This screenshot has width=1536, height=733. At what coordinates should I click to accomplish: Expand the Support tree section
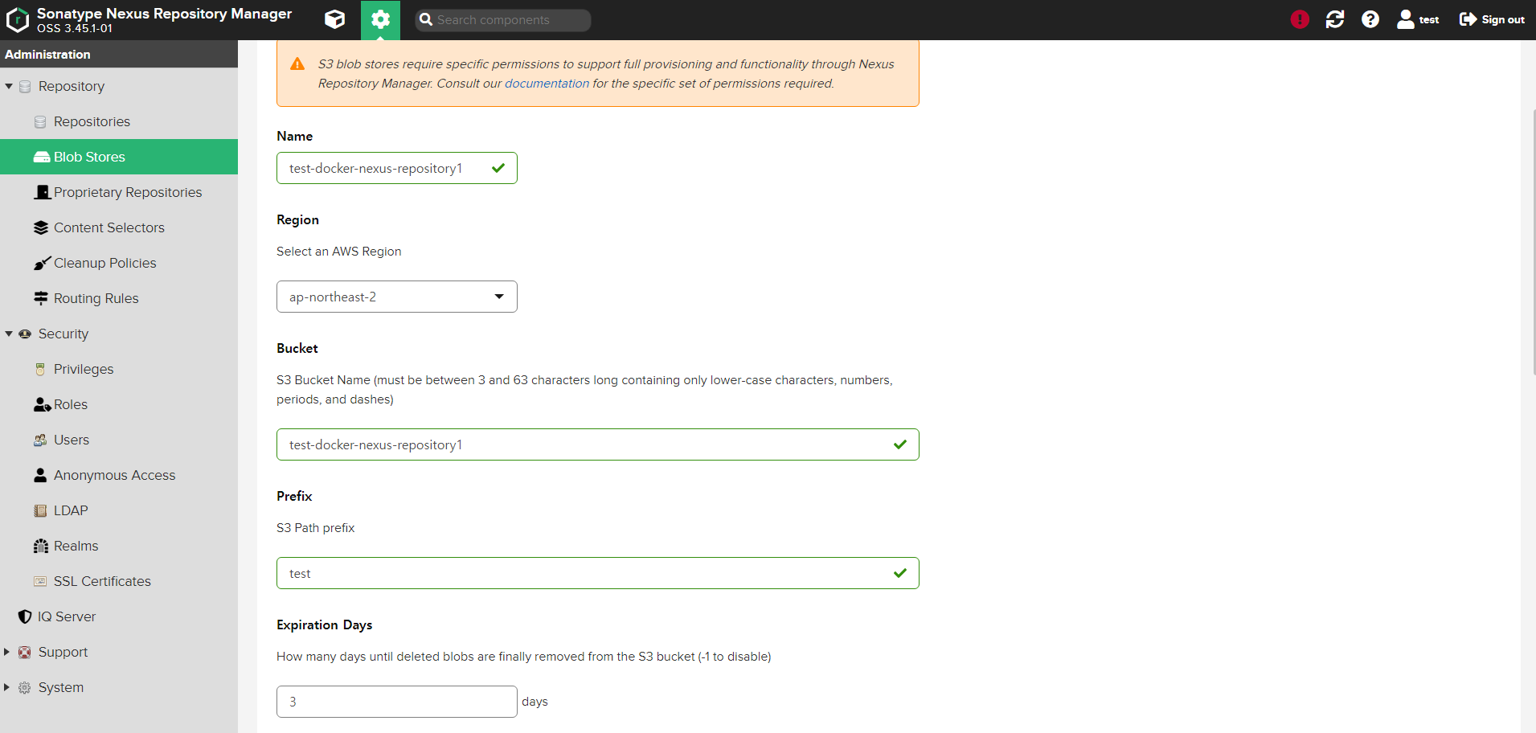[7, 652]
